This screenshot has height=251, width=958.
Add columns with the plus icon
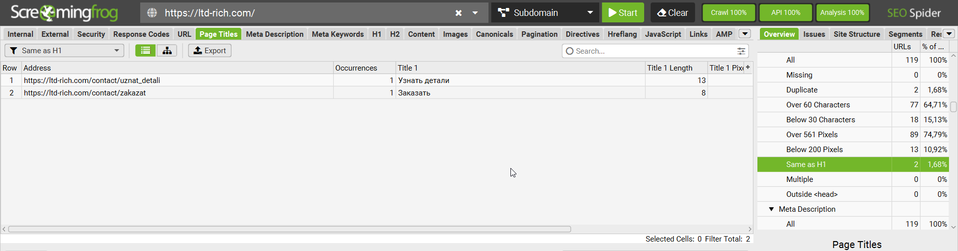click(748, 67)
